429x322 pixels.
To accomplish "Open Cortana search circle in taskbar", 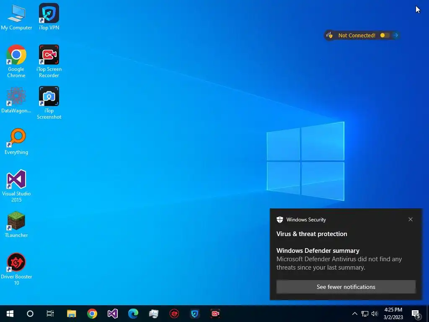I will (x=30, y=314).
